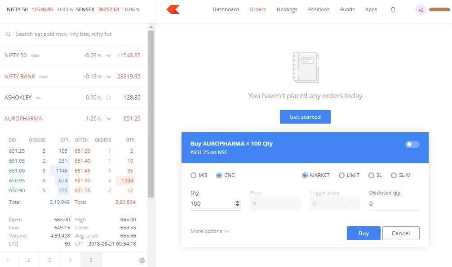The width and height of the screenshot is (452, 267).
Task: Click the Disclosed qty input field
Action: coord(394,203)
